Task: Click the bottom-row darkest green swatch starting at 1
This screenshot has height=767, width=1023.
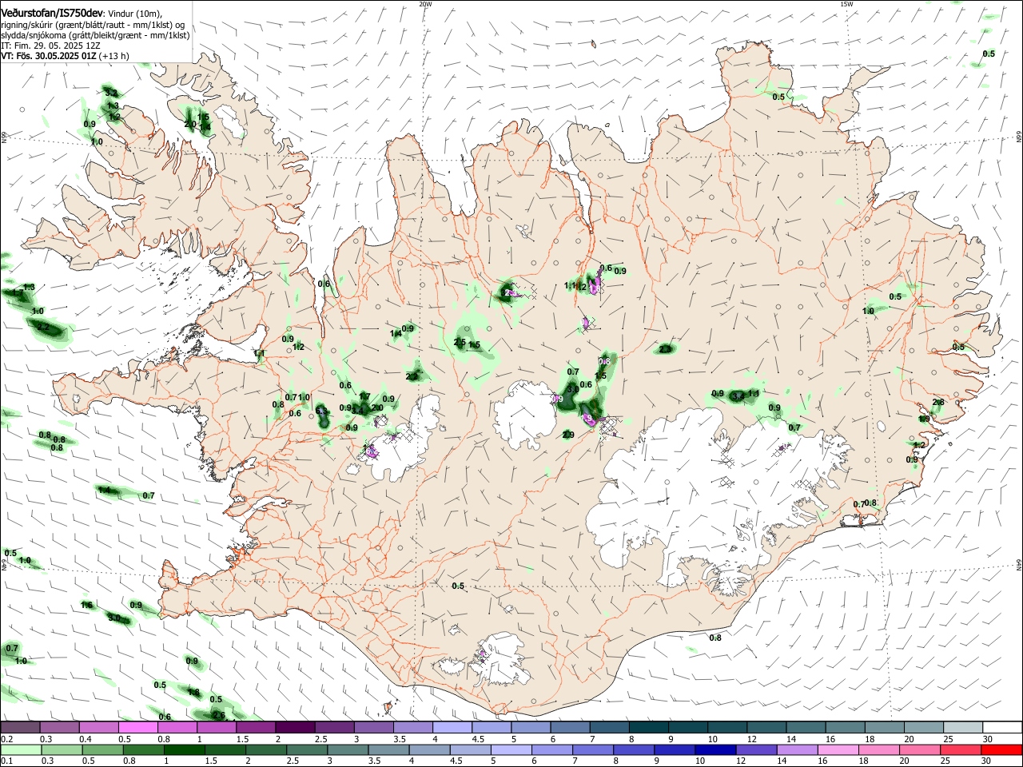Action: point(185,749)
